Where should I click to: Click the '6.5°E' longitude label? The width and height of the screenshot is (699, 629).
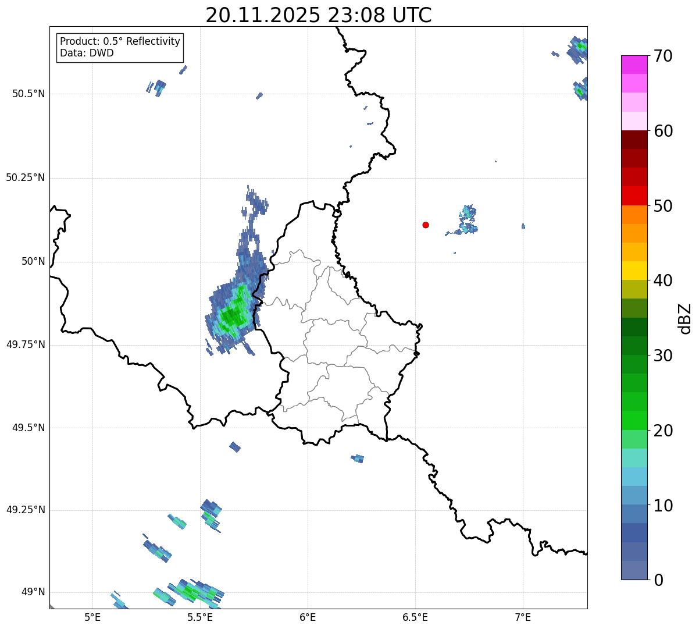tap(415, 617)
